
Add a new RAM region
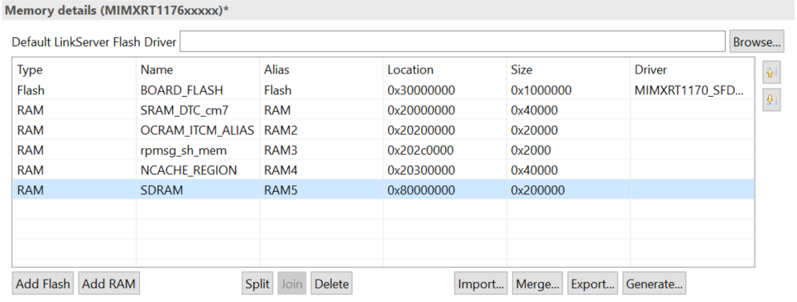coord(108,284)
